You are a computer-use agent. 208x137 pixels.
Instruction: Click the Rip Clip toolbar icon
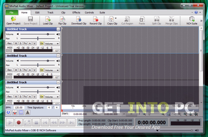[62, 19]
